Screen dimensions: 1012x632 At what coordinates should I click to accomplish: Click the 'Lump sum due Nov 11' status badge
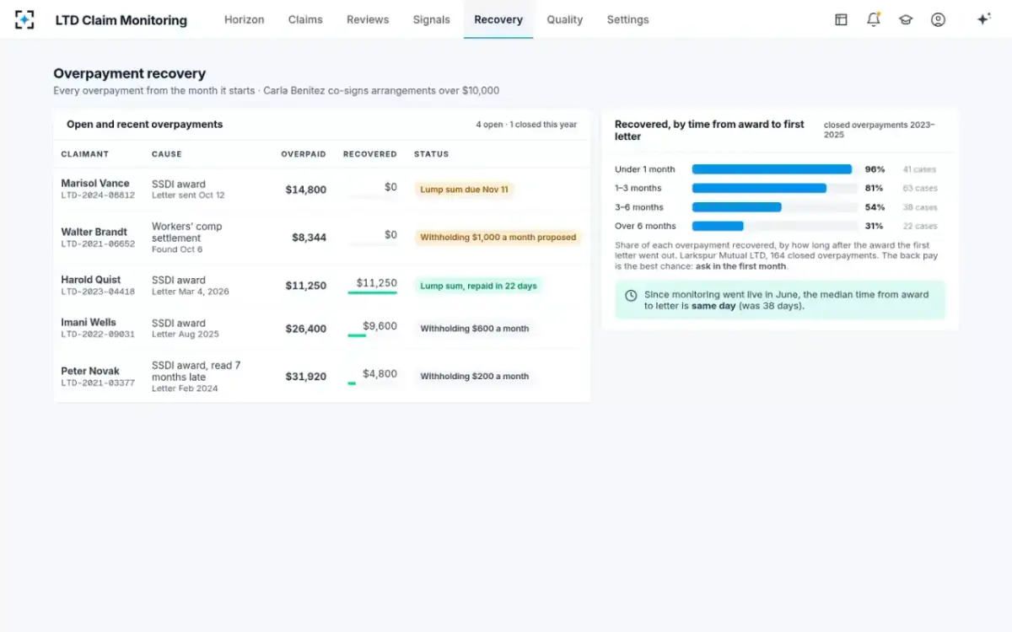tap(464, 190)
